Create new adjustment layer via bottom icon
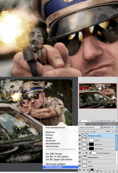Screen dimensions: 118x173 [x=101, y=172]
